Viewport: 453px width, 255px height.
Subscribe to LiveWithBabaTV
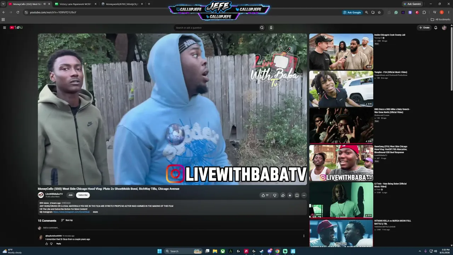click(83, 195)
